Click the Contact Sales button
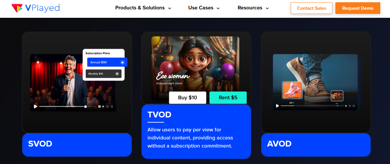Image resolution: width=390 pixels, height=164 pixels. pos(311,8)
